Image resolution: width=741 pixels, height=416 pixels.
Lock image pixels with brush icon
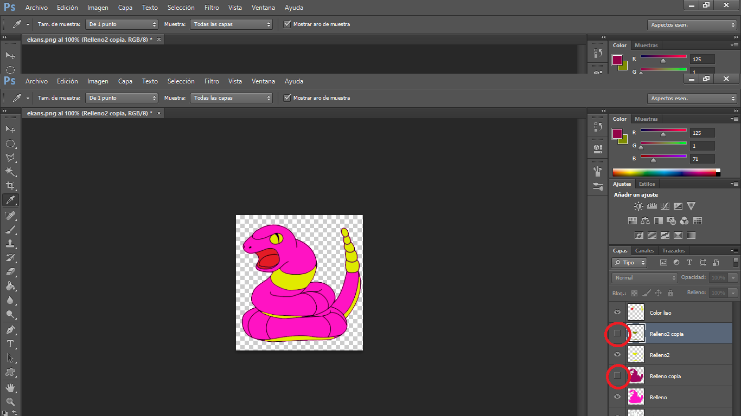pos(646,293)
